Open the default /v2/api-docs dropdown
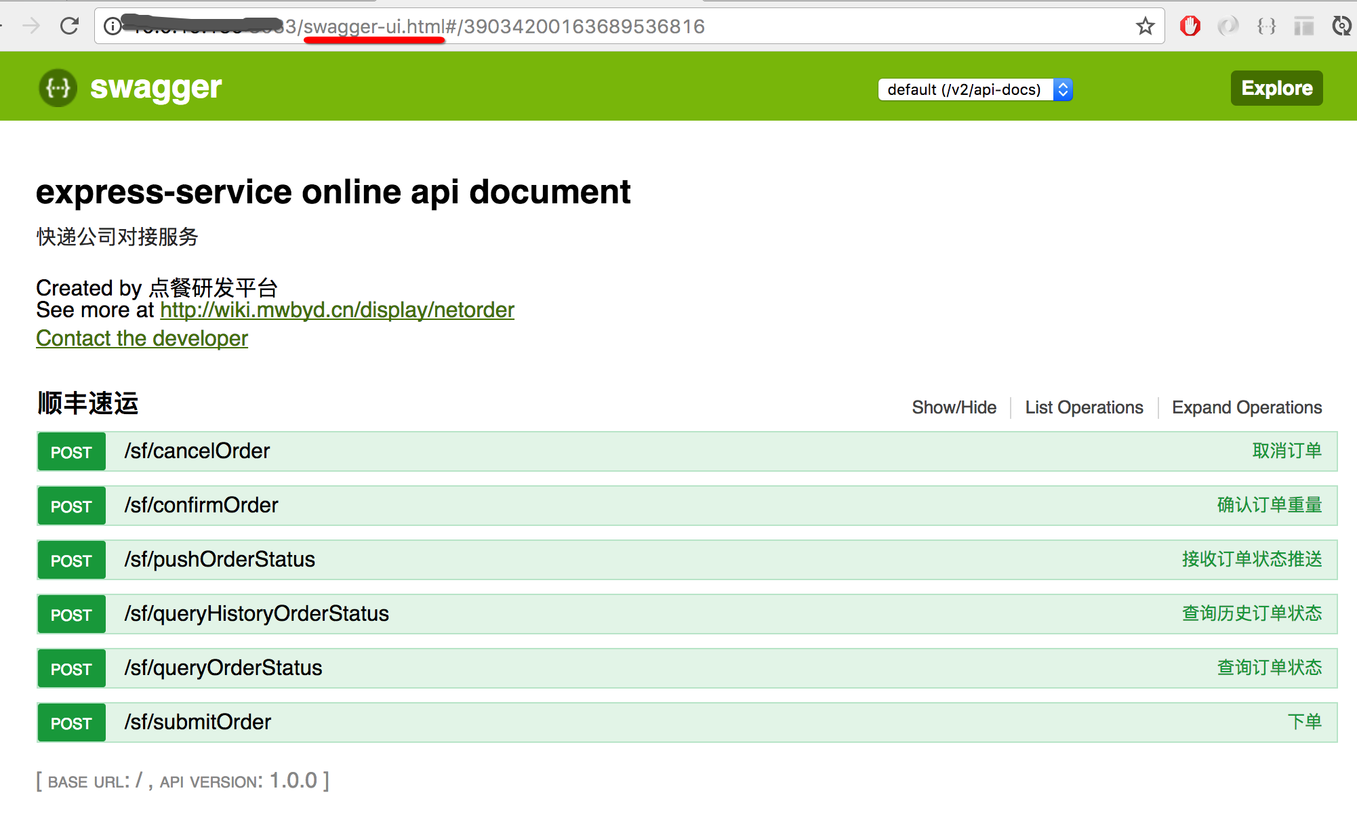The height and width of the screenshot is (816, 1357). click(x=973, y=89)
